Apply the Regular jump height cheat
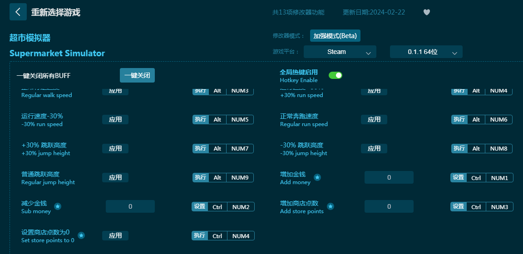523x254 pixels. (x=115, y=177)
